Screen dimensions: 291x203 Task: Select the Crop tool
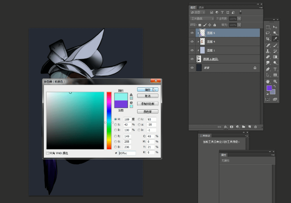pos(268,39)
